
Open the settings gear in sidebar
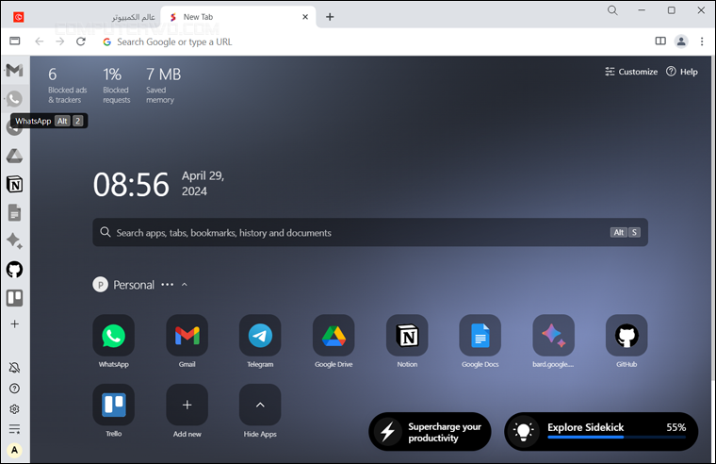(x=15, y=409)
